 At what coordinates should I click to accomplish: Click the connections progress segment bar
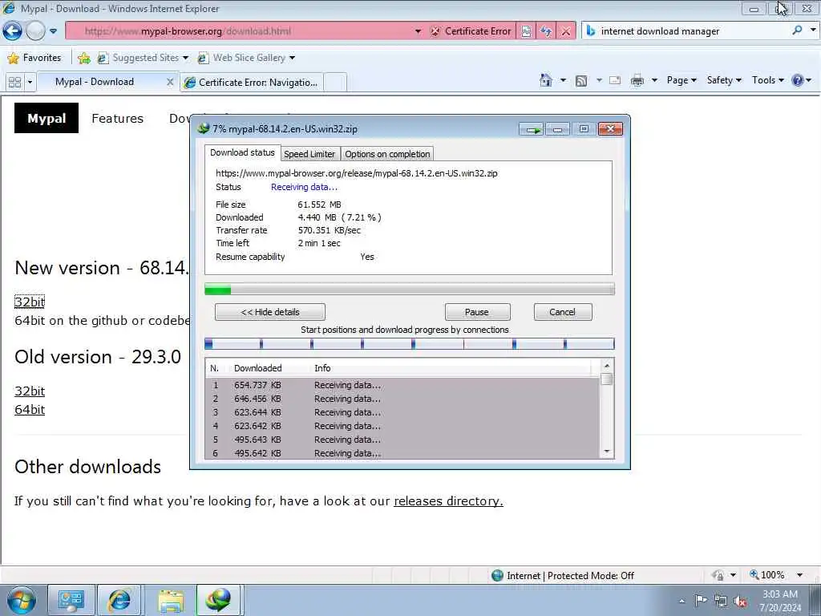(410, 344)
